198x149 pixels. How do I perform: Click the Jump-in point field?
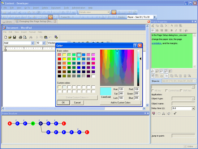pos(183,136)
